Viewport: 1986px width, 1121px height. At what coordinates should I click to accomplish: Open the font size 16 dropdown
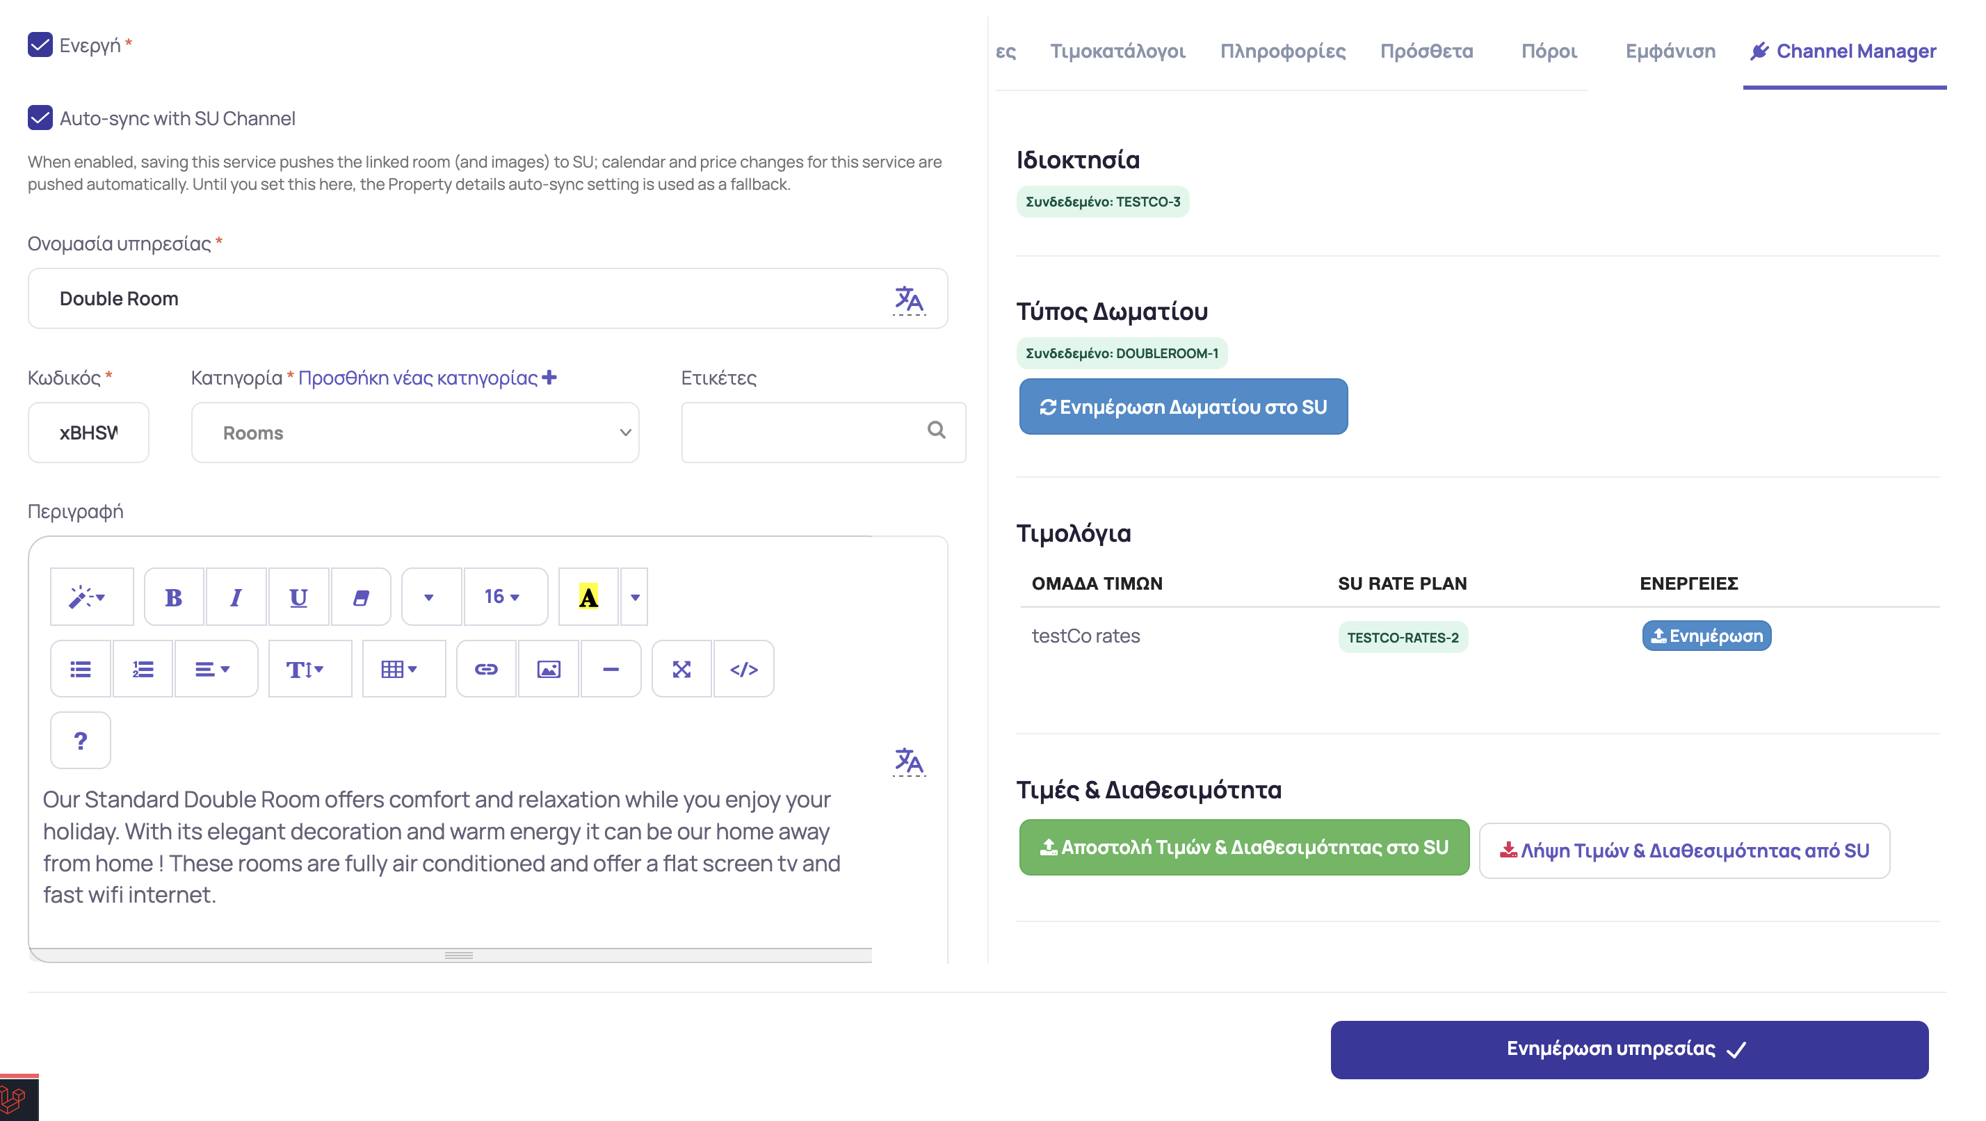coord(502,597)
